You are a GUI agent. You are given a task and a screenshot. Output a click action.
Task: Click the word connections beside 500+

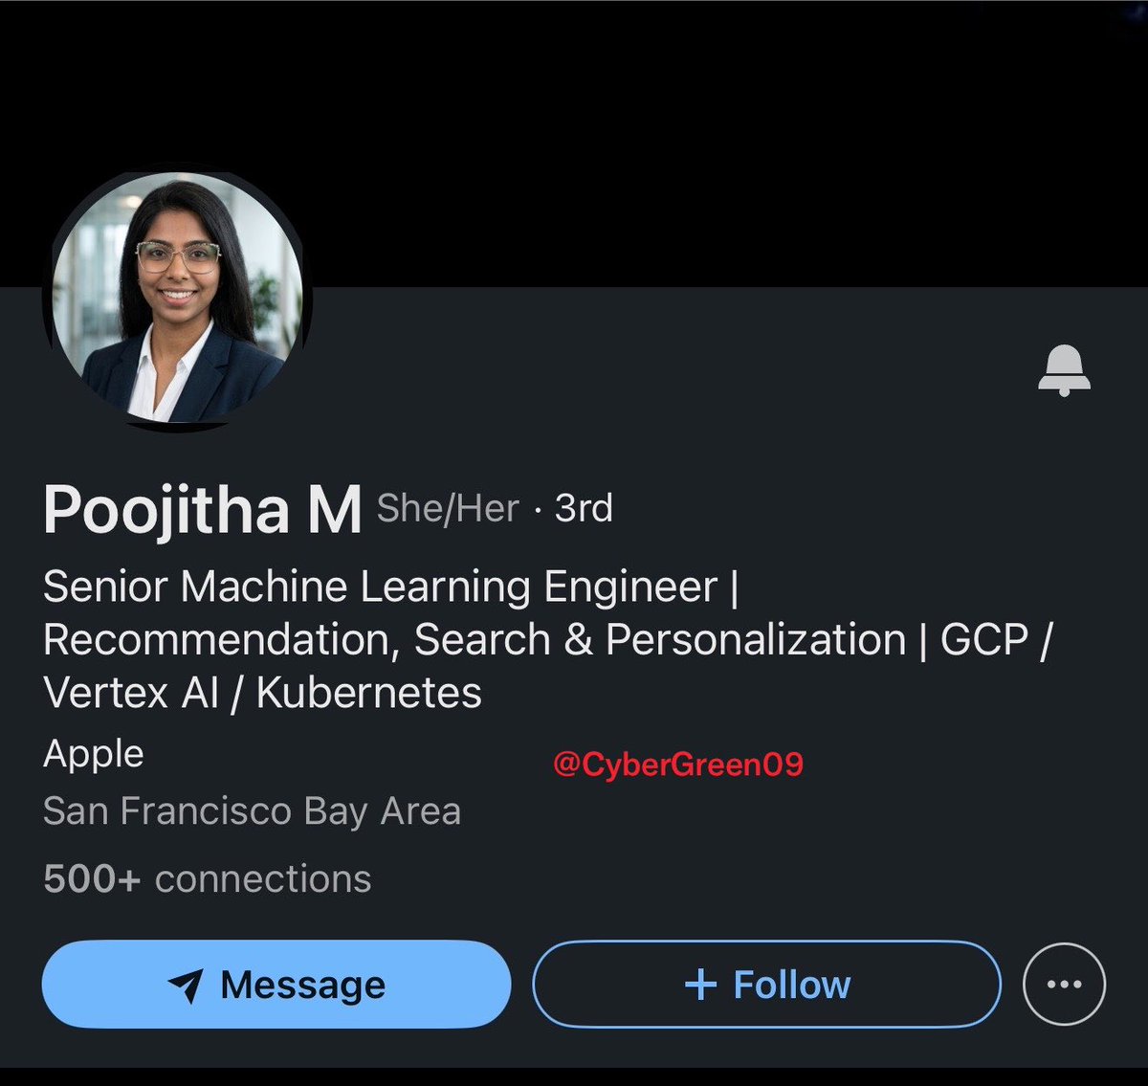coord(263,878)
